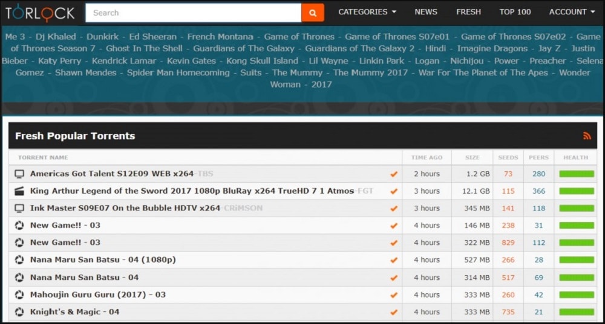605x324 pixels.
Task: Click the verified checkmark on the Ink Master row
Action: (394, 208)
